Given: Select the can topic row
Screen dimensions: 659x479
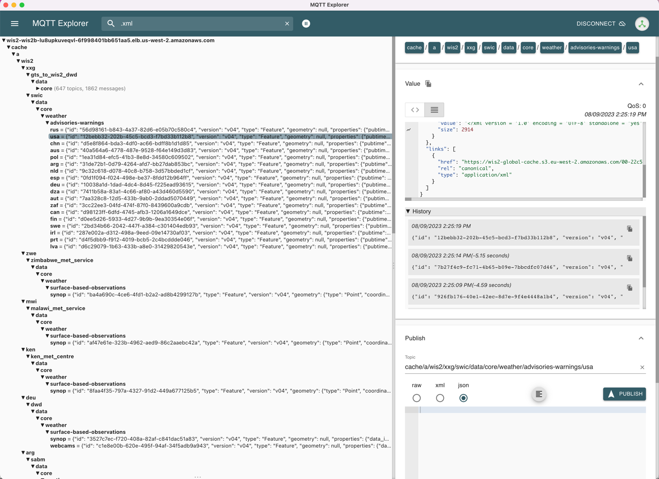Looking at the screenshot, I should click(x=220, y=212).
